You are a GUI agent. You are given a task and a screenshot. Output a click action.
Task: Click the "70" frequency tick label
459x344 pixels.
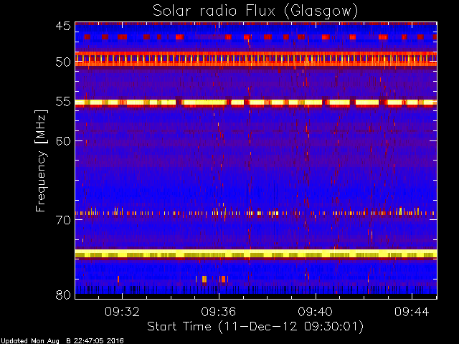(x=63, y=220)
